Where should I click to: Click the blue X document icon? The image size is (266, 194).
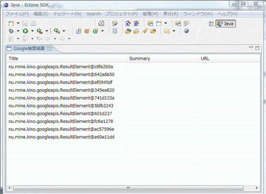point(128,23)
